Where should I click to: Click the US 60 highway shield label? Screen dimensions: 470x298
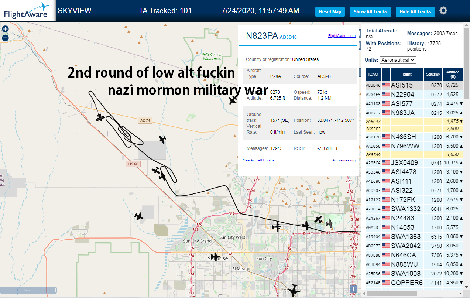pyautogui.click(x=133, y=164)
